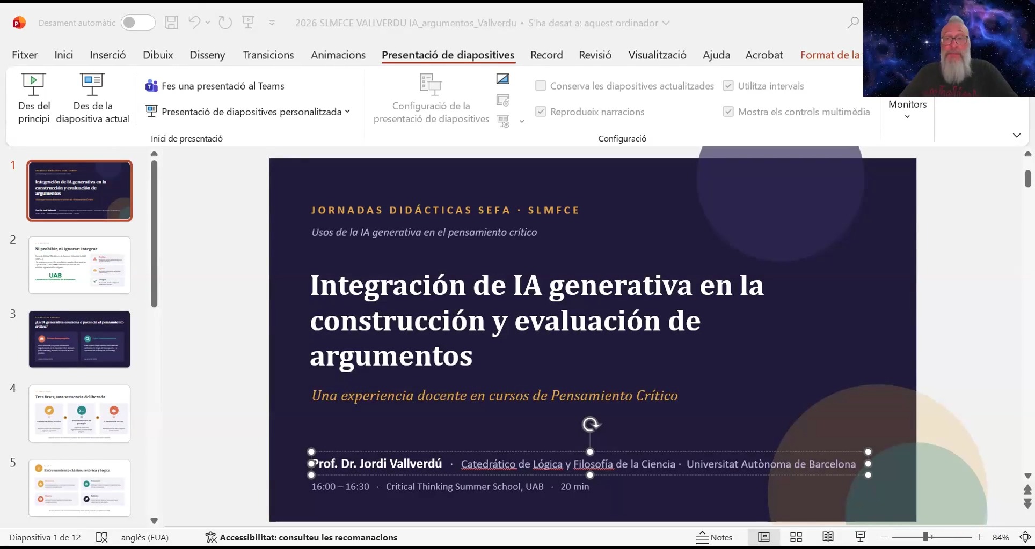Click the rotation handle of the selected text box
The image size is (1035, 549).
coord(591,425)
